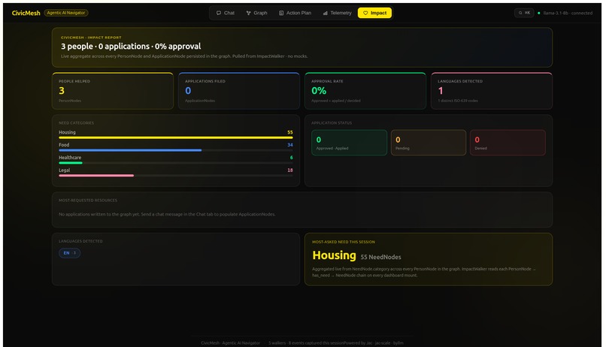
Task: Click the EN language chip
Action: tap(70, 253)
